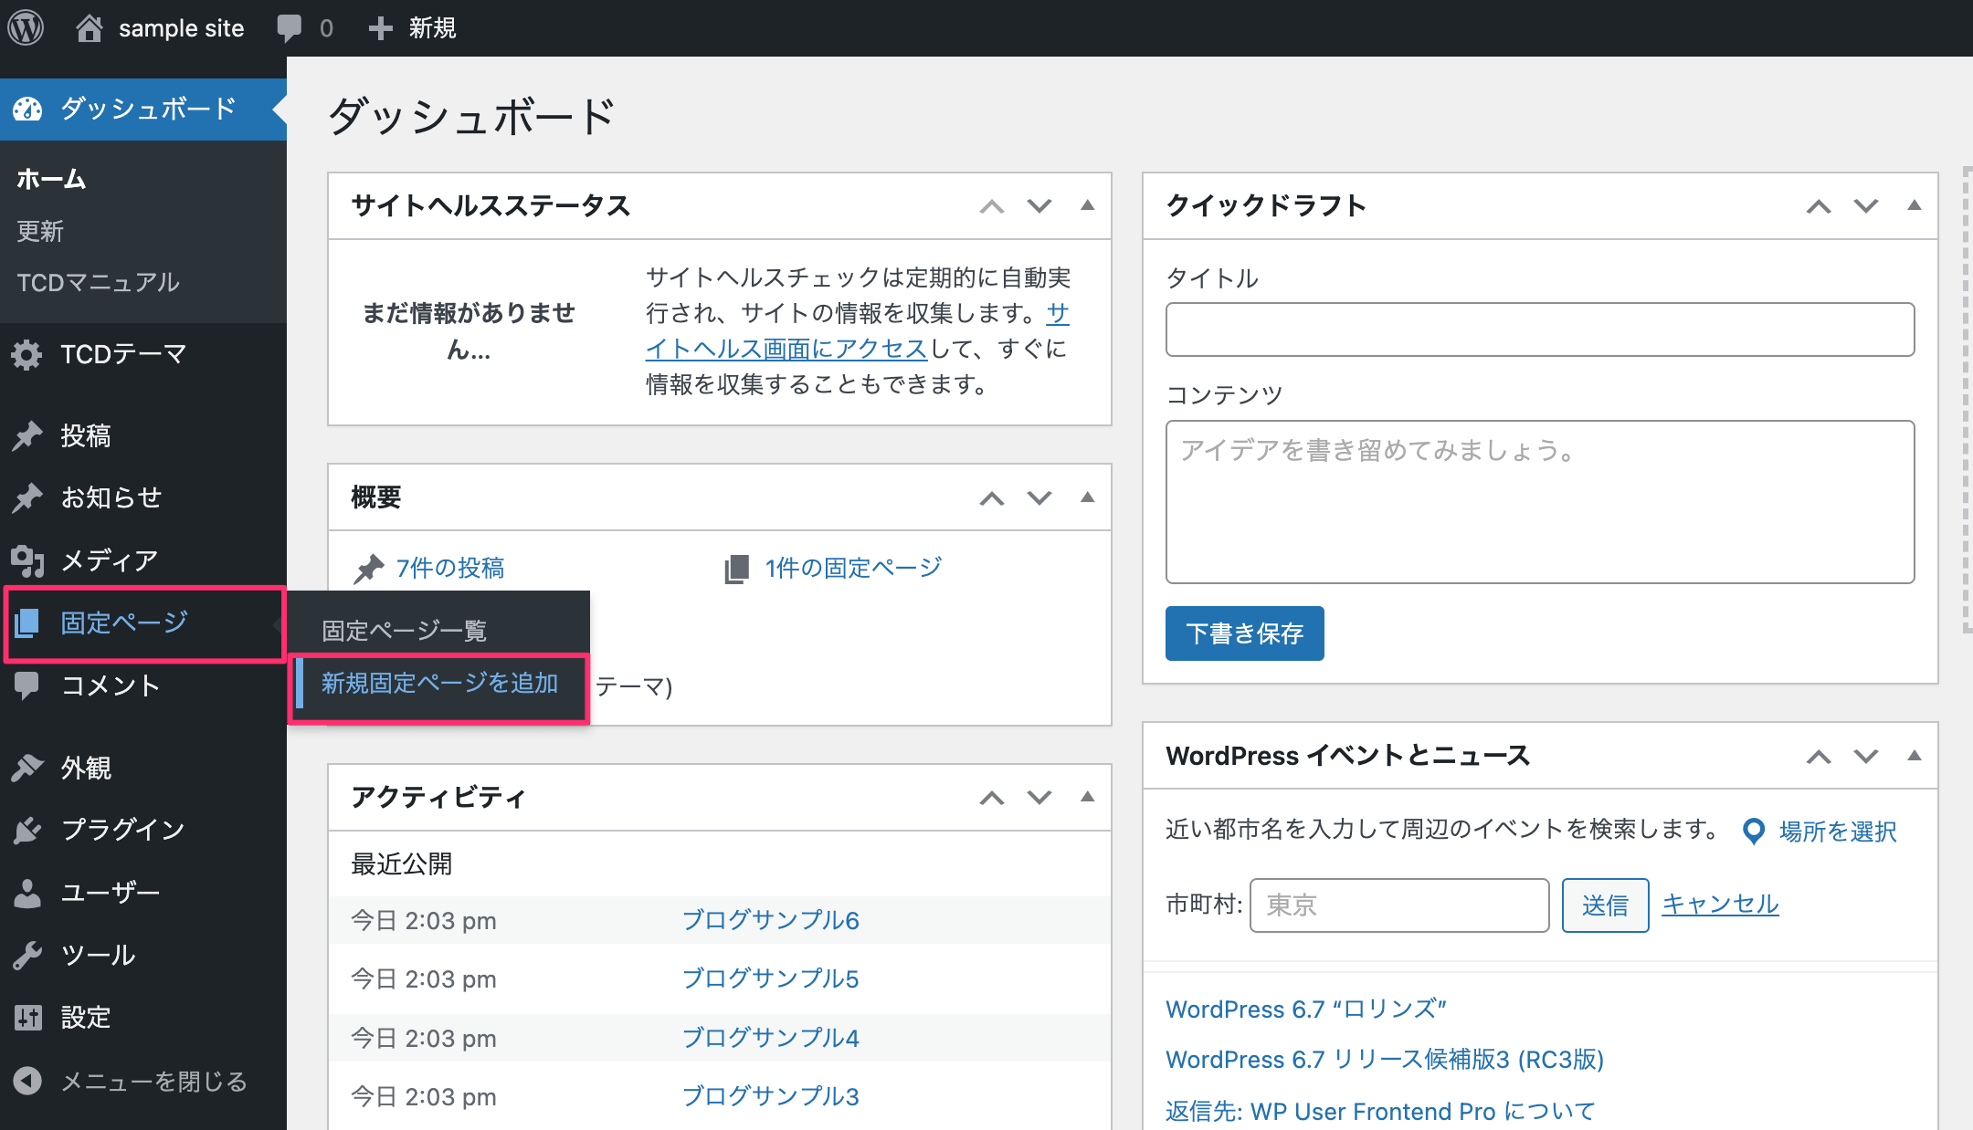Screen dimensions: 1973x1130
Task: Click the 外観 paintbrush icon
Action: point(27,769)
